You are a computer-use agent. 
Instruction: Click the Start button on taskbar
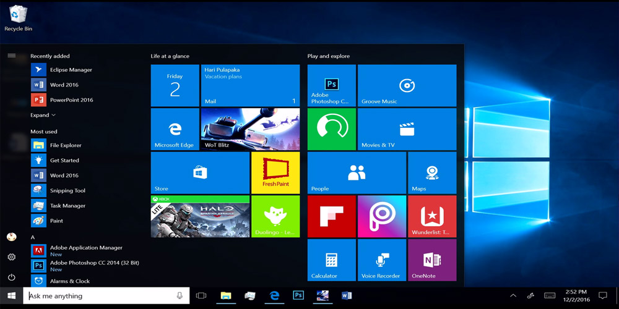(11, 295)
